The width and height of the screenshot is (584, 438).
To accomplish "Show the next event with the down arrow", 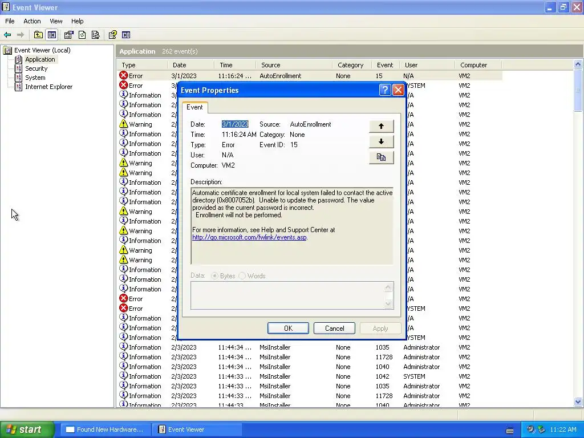I will click(x=381, y=141).
